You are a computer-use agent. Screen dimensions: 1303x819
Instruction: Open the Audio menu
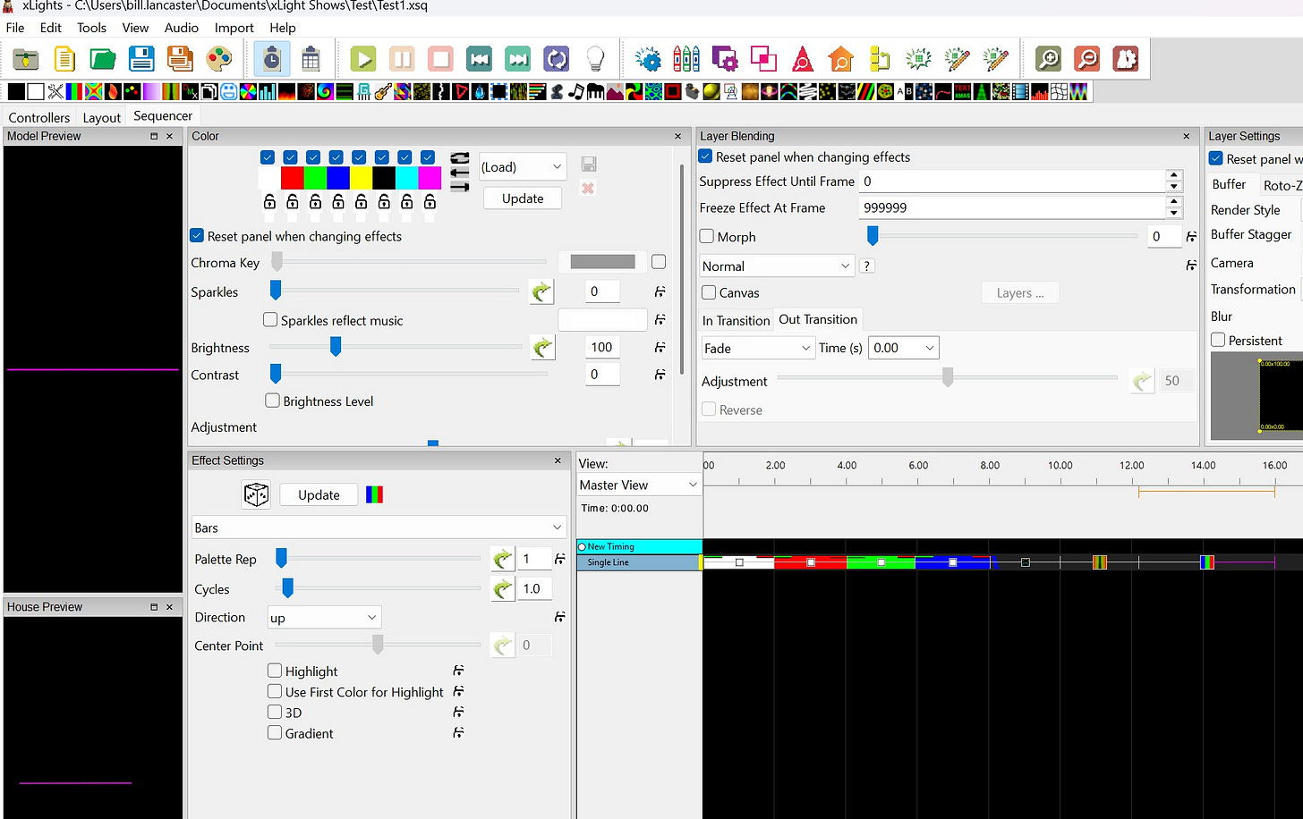pyautogui.click(x=182, y=28)
